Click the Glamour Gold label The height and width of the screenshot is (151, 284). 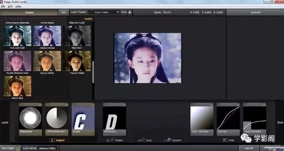pos(77,23)
